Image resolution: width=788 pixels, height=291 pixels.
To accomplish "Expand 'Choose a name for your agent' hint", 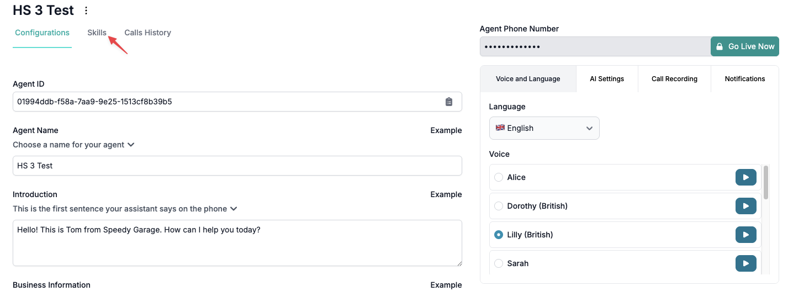I will click(131, 145).
